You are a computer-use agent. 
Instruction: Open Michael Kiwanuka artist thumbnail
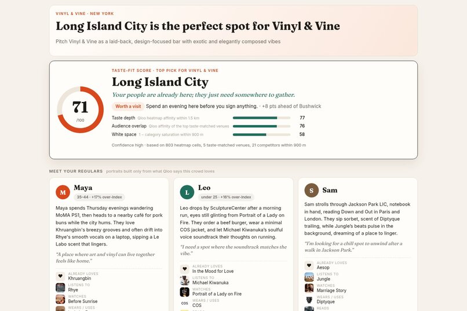pyautogui.click(x=185, y=280)
